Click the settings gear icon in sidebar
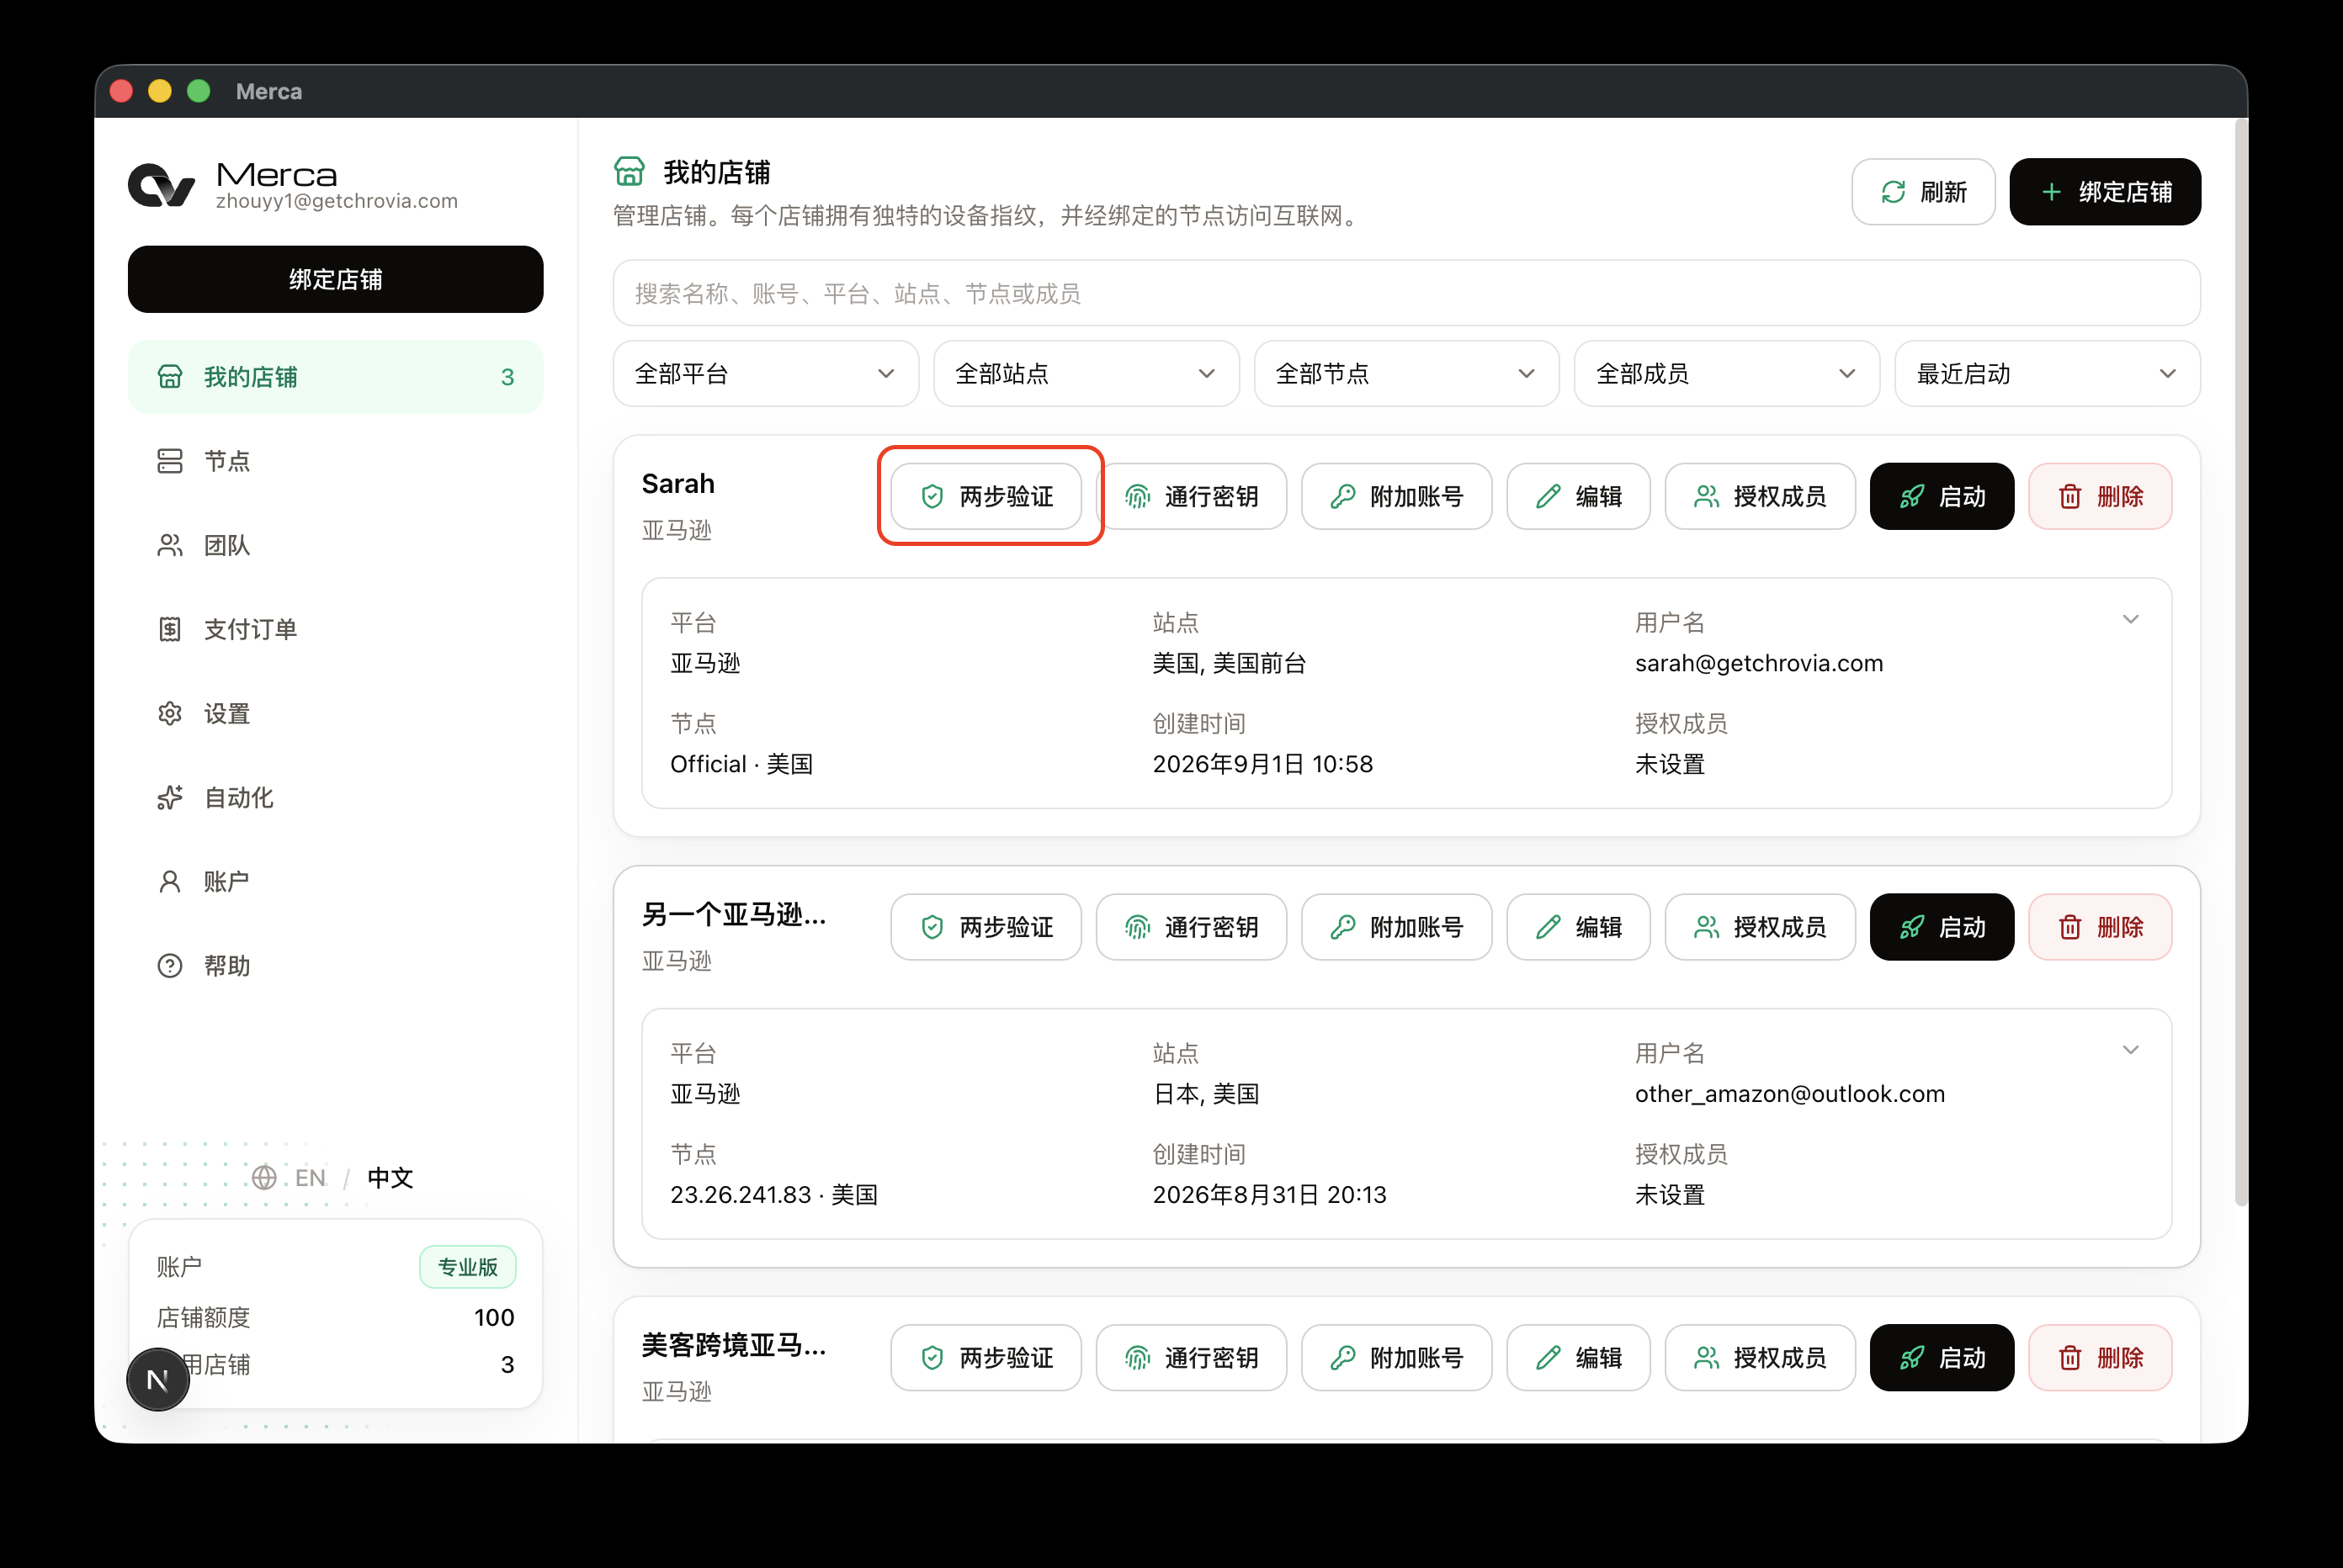The width and height of the screenshot is (2343, 1568). pyautogui.click(x=170, y=713)
